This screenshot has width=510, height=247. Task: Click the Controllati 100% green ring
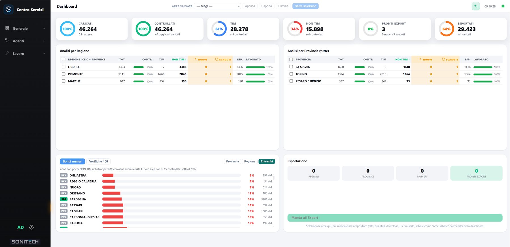click(x=143, y=29)
